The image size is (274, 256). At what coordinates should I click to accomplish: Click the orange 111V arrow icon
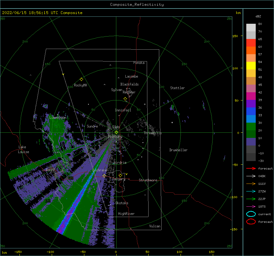[x=251, y=184]
